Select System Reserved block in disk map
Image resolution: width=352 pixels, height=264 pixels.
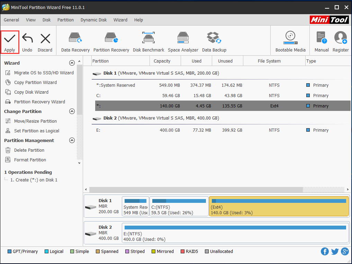(x=135, y=206)
